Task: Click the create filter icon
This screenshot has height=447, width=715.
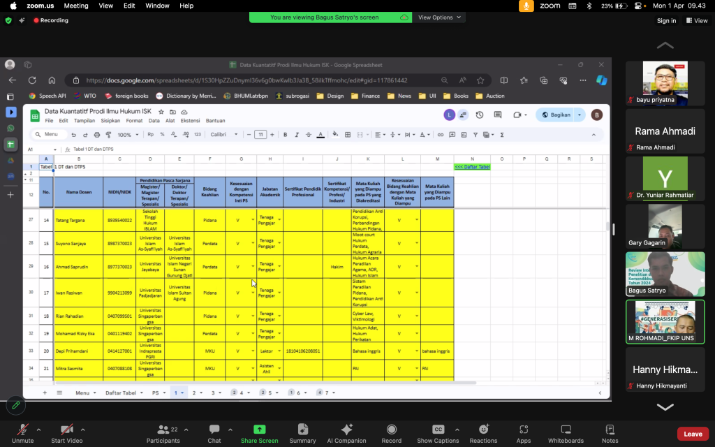Action: (x=475, y=135)
